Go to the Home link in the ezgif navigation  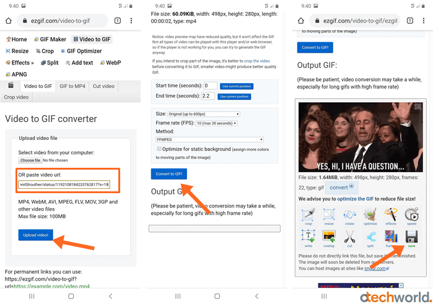tap(17, 39)
